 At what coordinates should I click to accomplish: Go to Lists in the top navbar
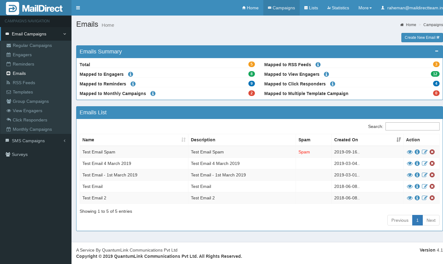click(x=311, y=8)
